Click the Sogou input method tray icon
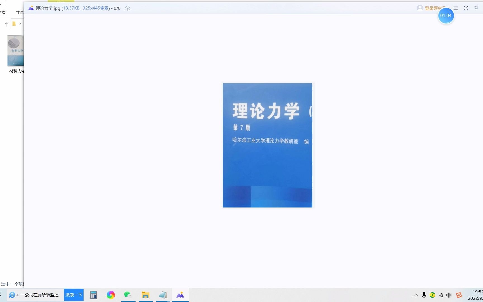The width and height of the screenshot is (483, 302). (x=459, y=295)
